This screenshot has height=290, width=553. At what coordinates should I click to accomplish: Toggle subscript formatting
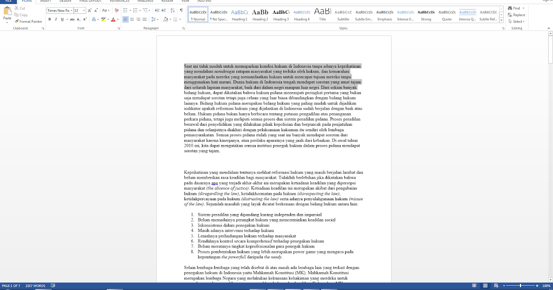79,19
